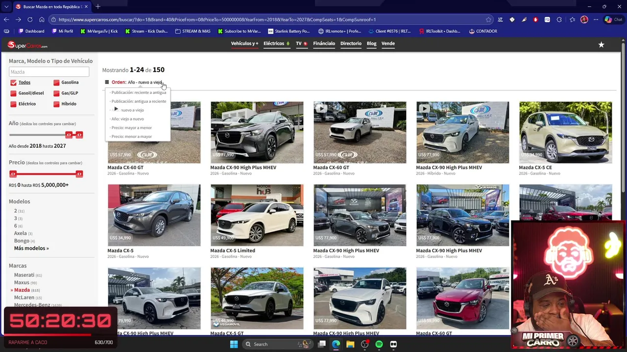Open CONTADOR bookmark

pos(483,31)
